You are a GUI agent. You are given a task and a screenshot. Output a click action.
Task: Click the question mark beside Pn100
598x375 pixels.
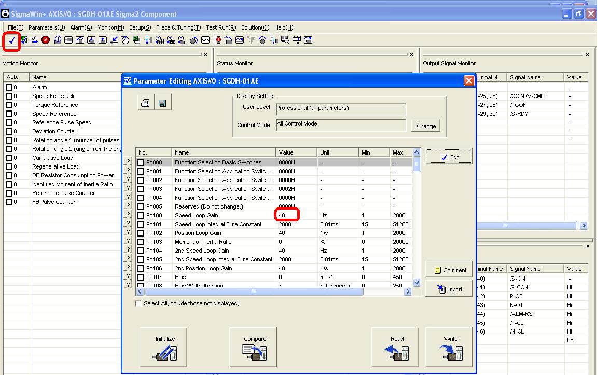128,215
